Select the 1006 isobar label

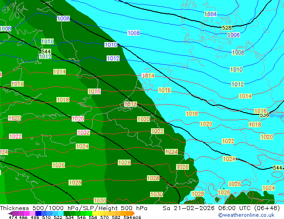233,35
